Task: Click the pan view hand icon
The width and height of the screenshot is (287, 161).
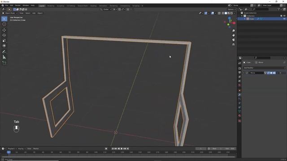Action: click(x=233, y=35)
